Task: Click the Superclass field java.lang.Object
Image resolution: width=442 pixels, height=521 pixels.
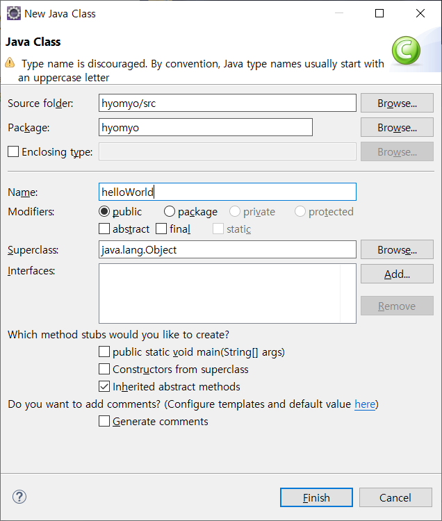Action: click(227, 249)
